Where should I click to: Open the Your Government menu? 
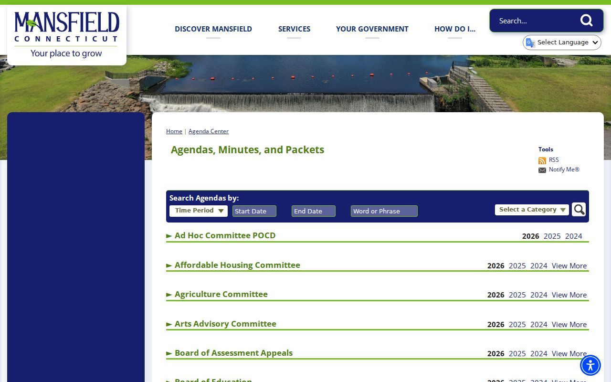click(372, 29)
